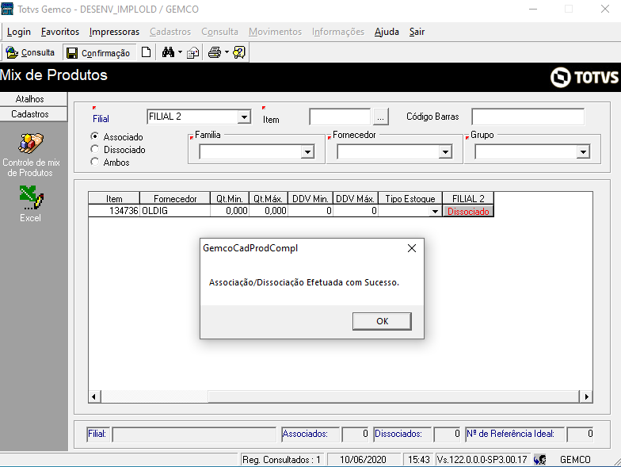Select the Associado radio button
The image size is (621, 467).
[95, 136]
